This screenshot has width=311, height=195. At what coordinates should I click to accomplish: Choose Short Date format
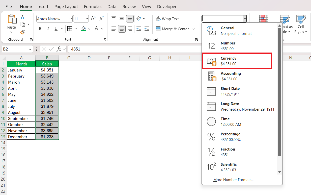tap(240, 91)
